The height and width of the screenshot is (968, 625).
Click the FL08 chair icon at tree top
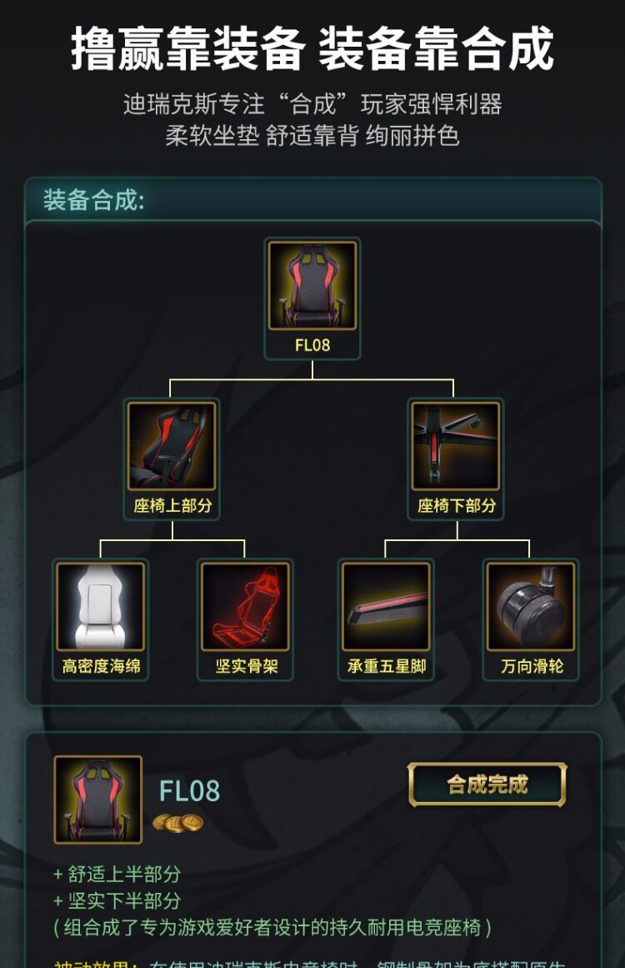(x=312, y=286)
